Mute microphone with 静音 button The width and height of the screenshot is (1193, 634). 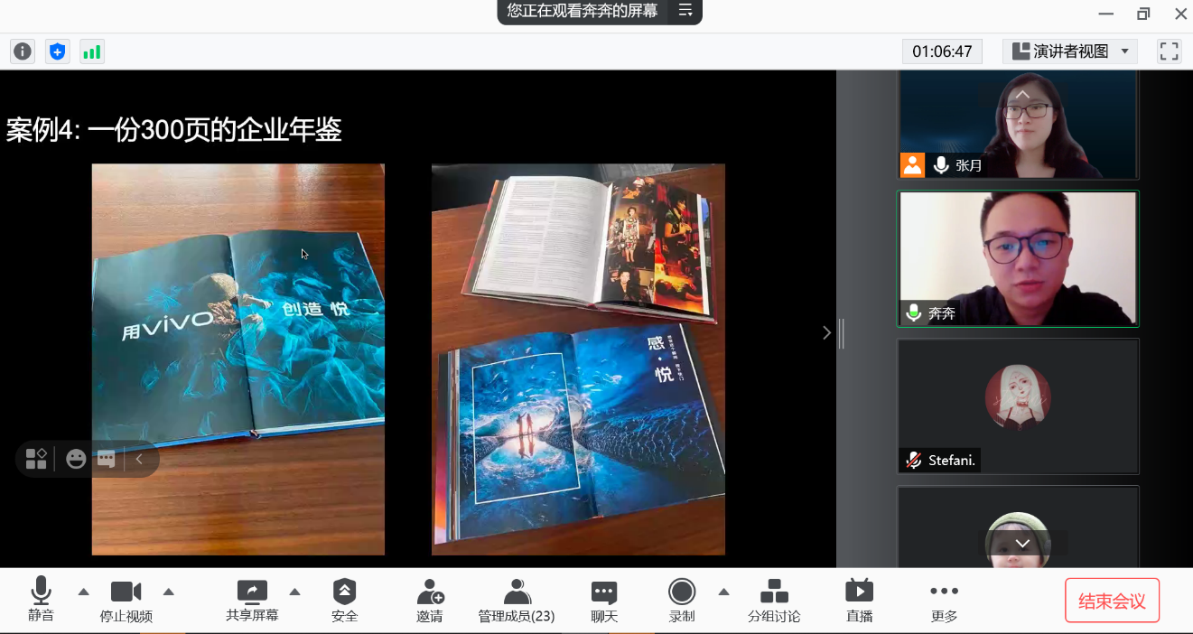[41, 601]
